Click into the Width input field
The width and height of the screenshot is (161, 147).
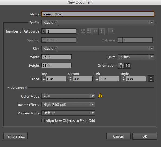[56, 57]
